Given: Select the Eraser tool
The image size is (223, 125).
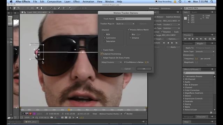Looking at the screenshot, I should 59,8.
